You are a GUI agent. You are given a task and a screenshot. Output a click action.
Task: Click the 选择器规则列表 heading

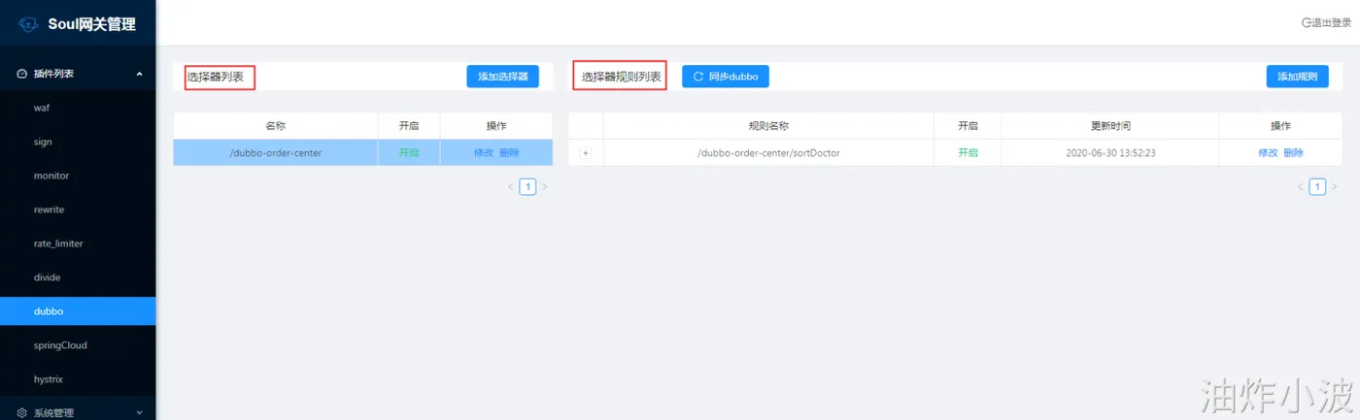(x=622, y=76)
